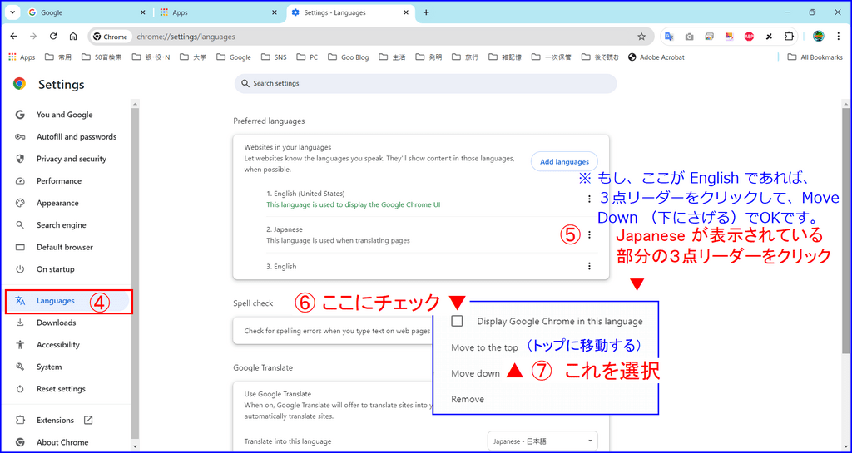Click the browser forward arrow
Image resolution: width=852 pixels, height=453 pixels.
tap(33, 37)
